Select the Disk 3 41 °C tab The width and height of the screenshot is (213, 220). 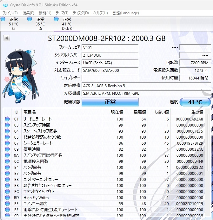(67, 24)
